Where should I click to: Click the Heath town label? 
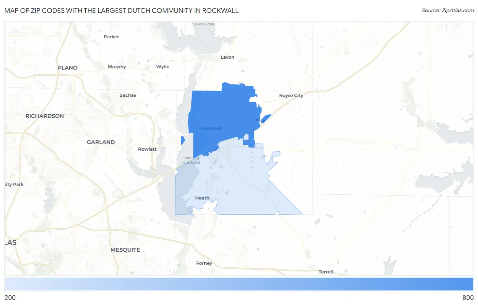click(x=202, y=198)
